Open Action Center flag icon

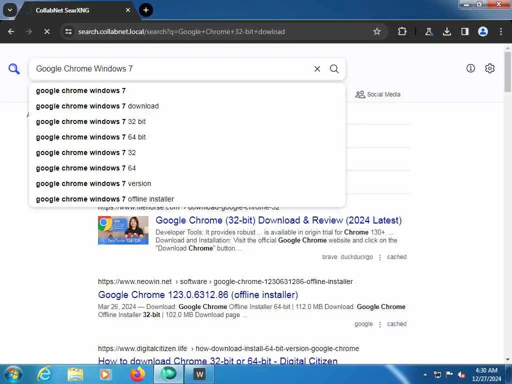point(449,374)
